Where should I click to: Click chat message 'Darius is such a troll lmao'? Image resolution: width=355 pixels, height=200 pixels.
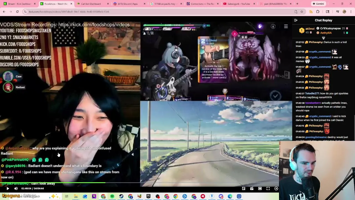(x=321, y=44)
